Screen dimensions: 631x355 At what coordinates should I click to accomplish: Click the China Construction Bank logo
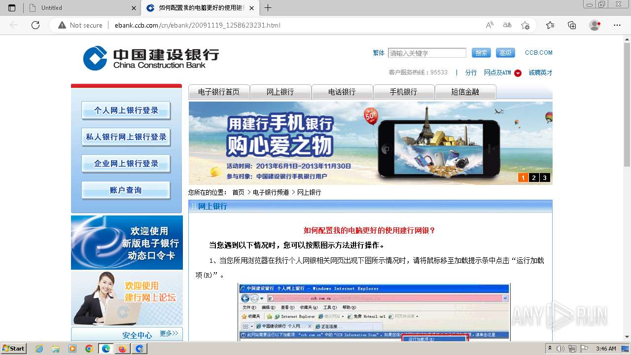tap(151, 58)
